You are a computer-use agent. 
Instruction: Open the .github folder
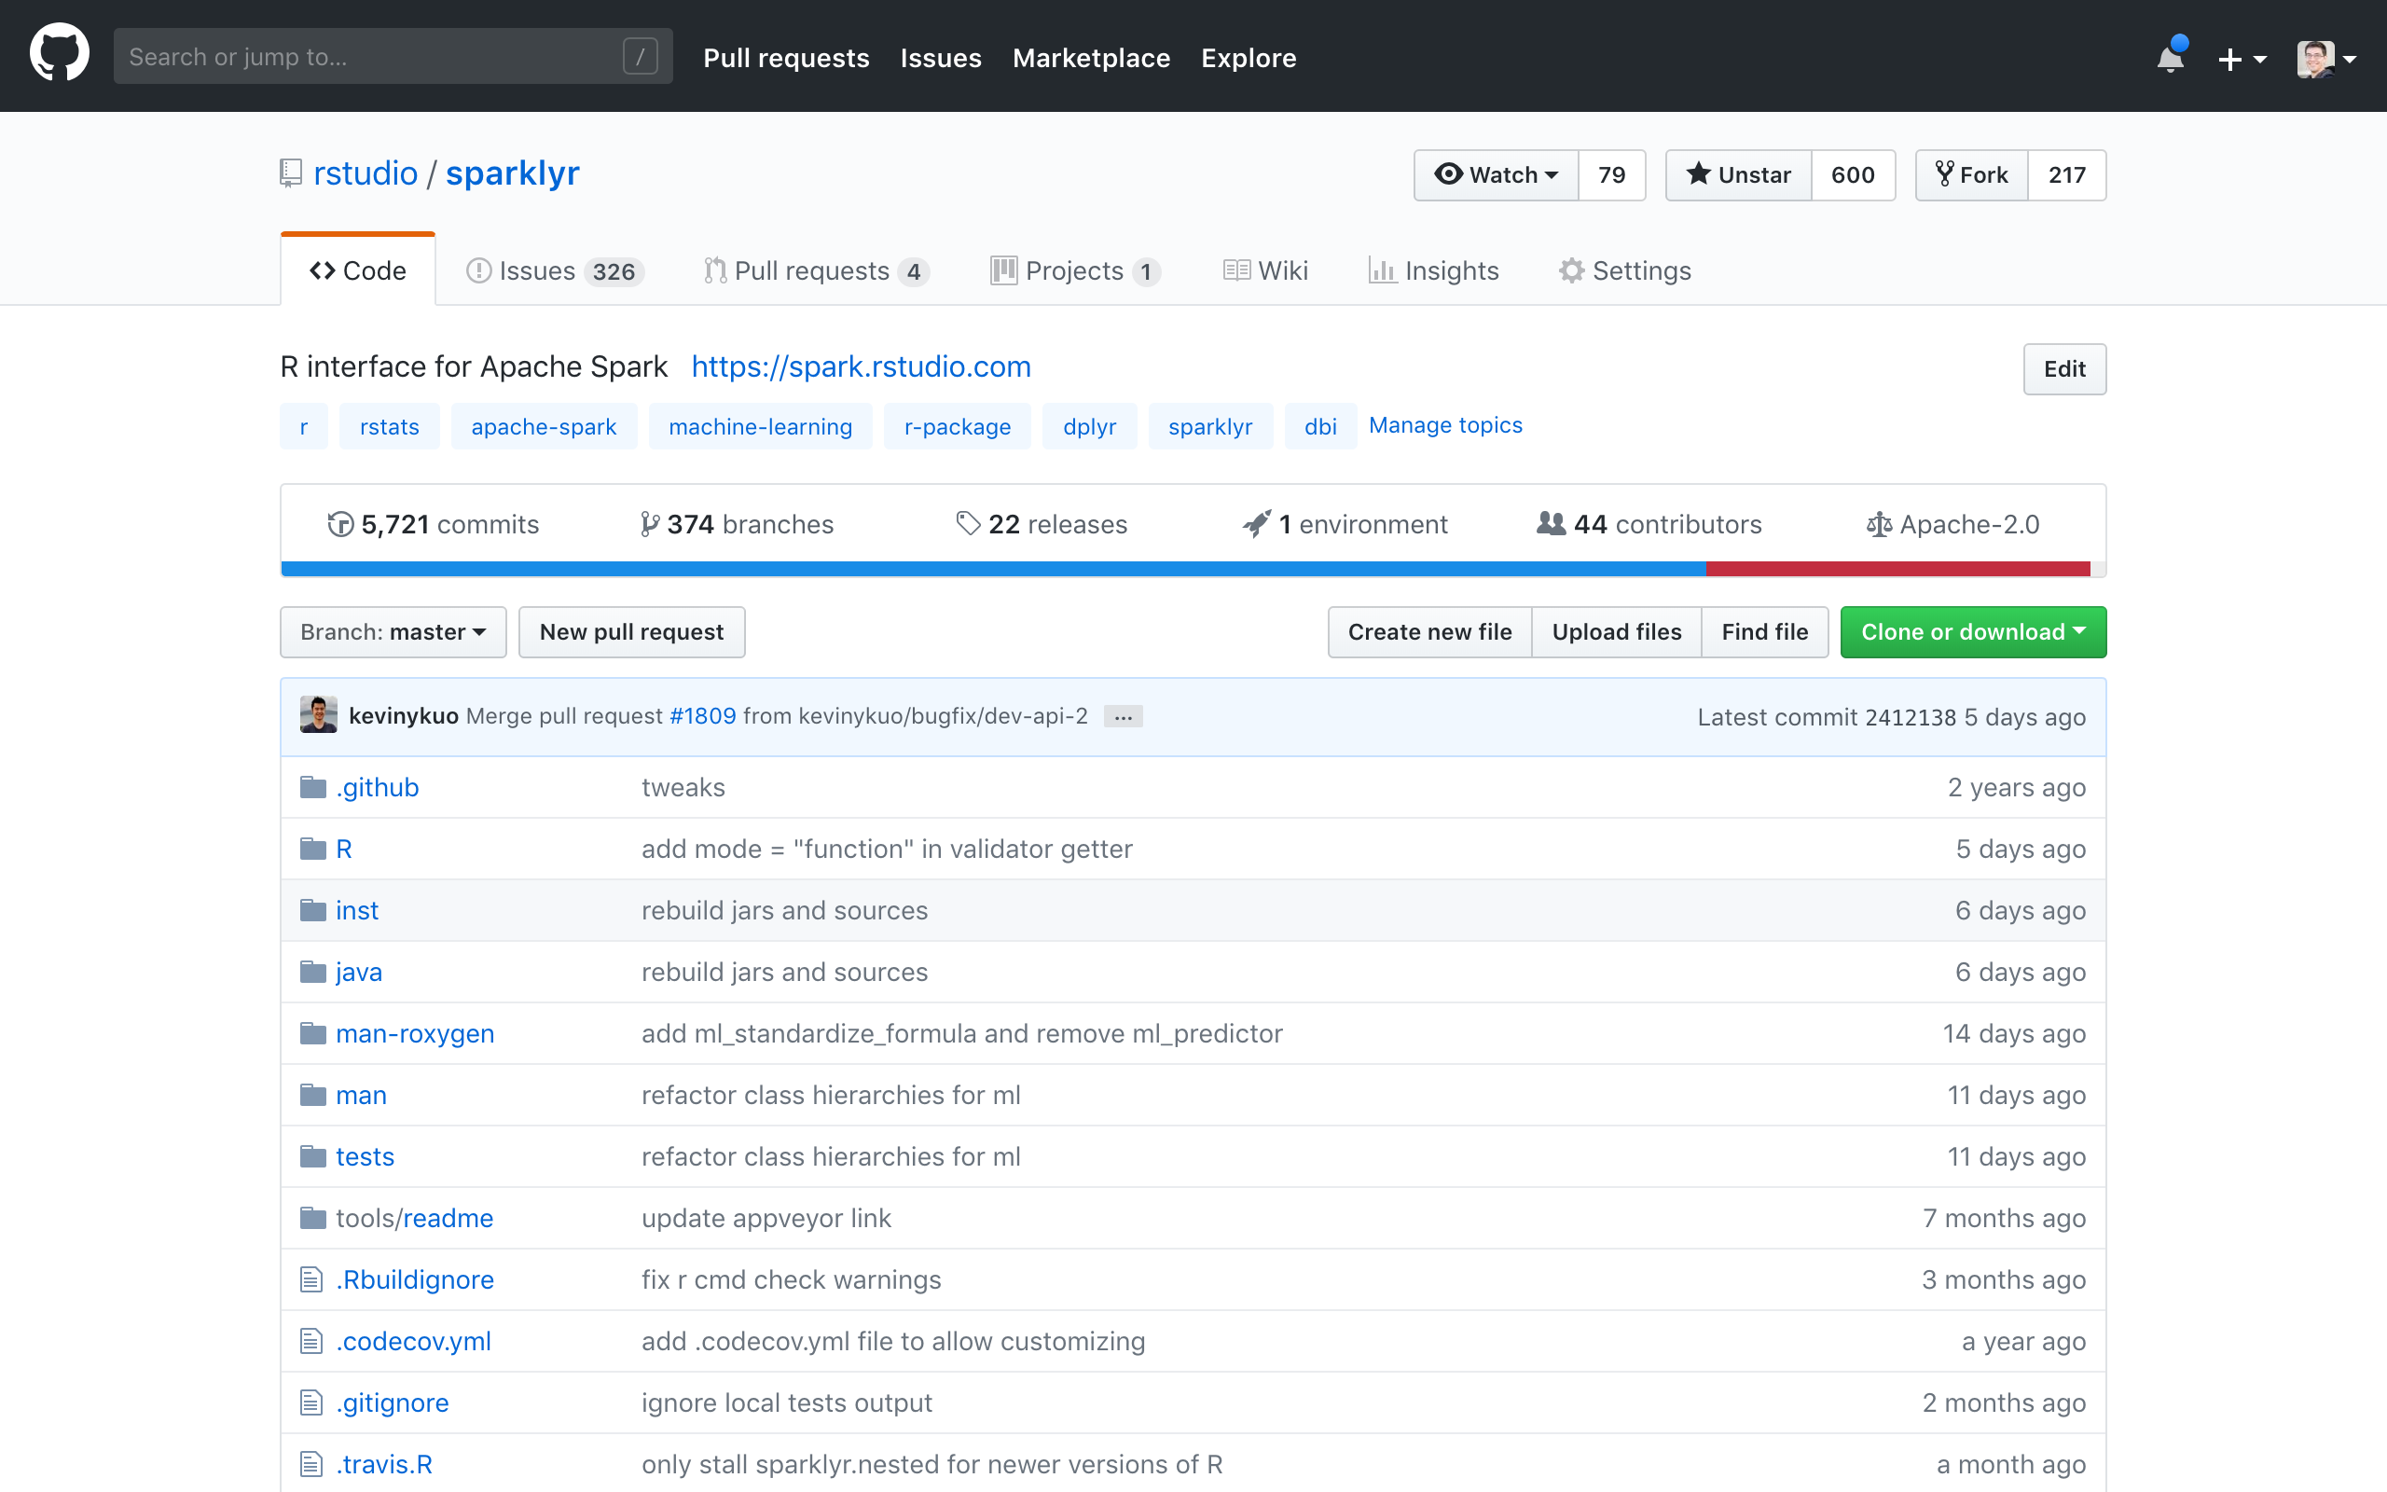[377, 787]
